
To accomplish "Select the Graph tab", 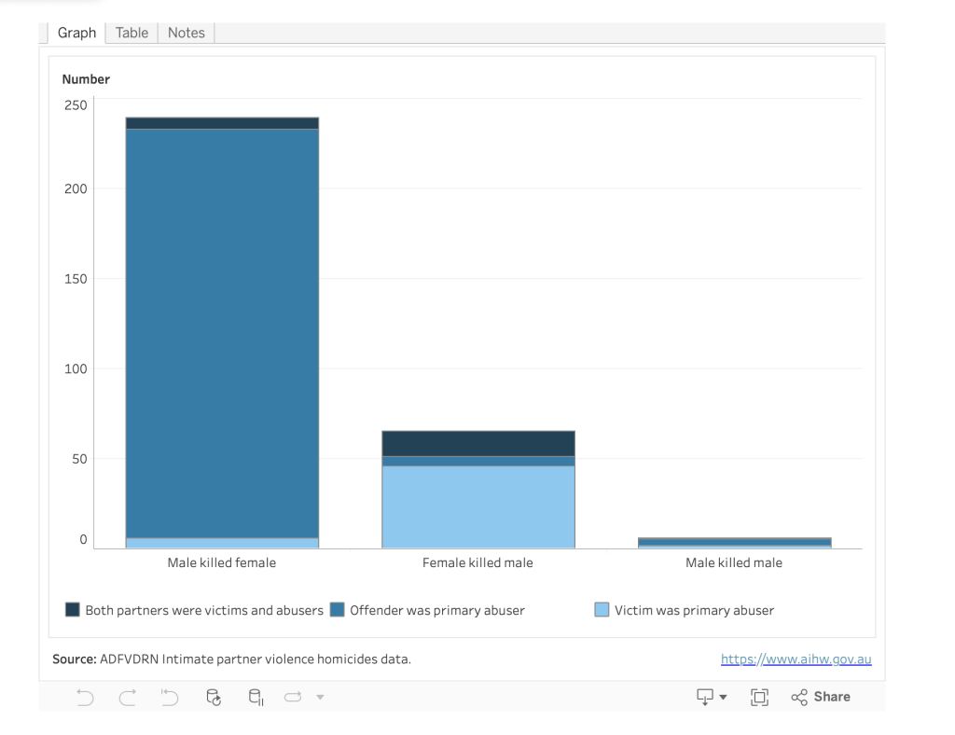I will pyautogui.click(x=76, y=33).
